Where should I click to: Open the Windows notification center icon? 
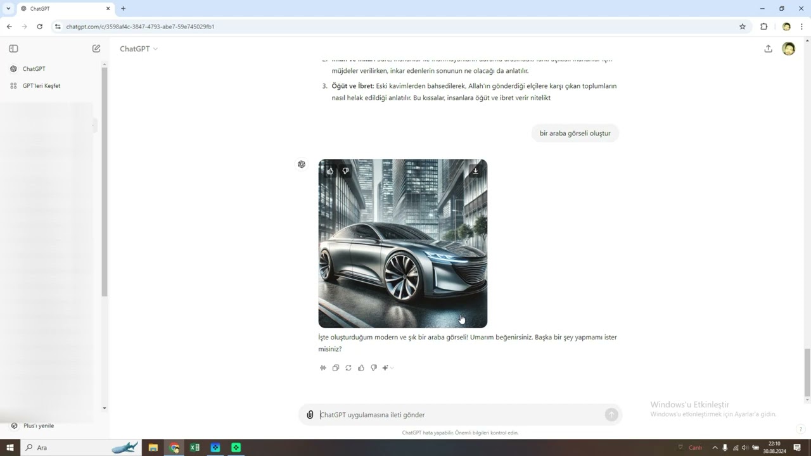[797, 448]
